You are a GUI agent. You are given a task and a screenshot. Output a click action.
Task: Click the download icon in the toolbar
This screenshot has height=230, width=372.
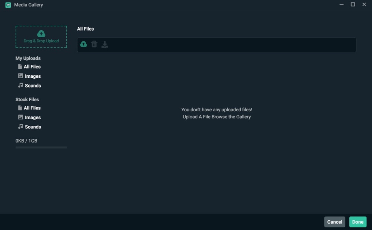[x=105, y=44]
